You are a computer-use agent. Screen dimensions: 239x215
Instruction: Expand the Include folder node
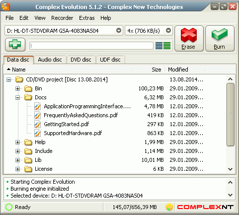click(17, 151)
